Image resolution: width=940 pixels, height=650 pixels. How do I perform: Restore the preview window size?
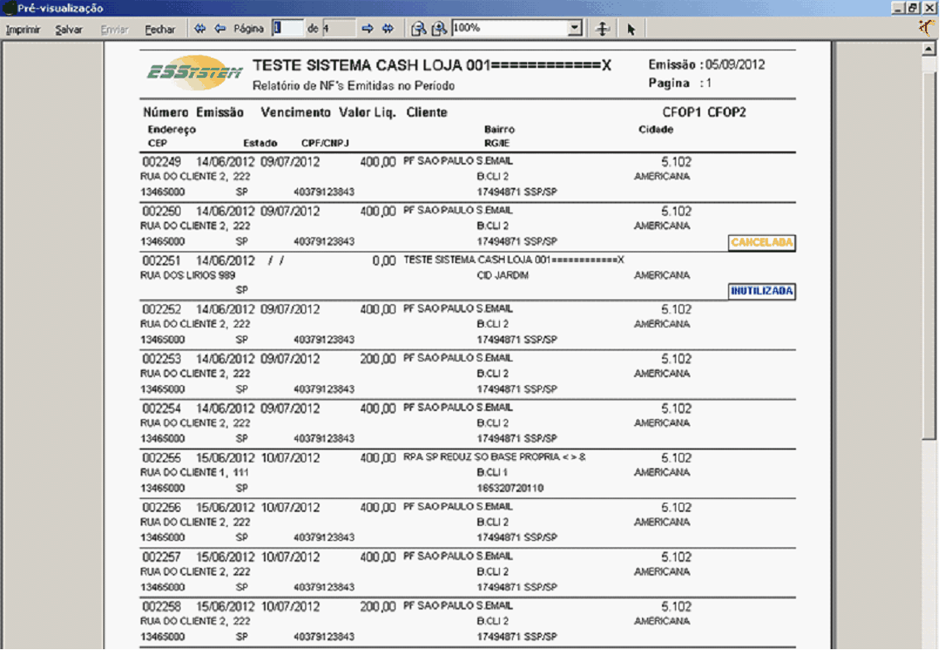(x=913, y=7)
